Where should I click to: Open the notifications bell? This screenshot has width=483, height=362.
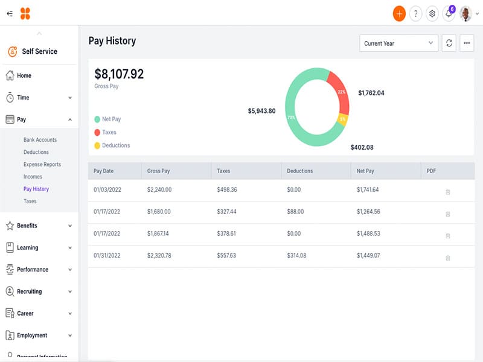tap(449, 14)
